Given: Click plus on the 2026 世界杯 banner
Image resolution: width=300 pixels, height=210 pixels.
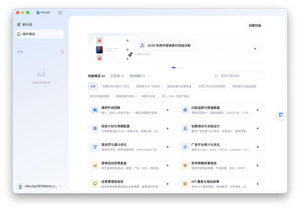Looking at the screenshot, I should (255, 49).
